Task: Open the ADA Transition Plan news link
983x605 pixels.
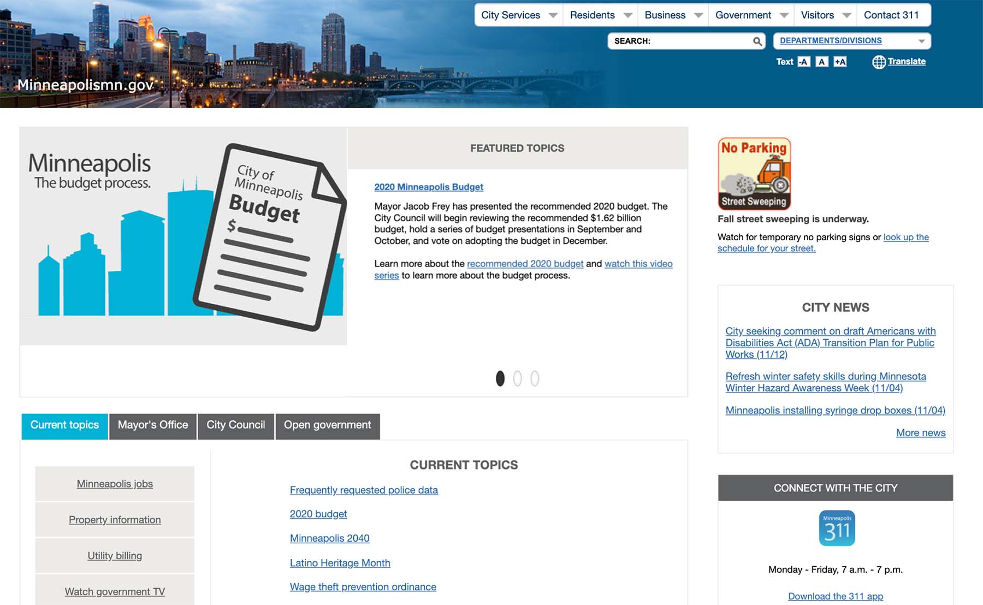Action: tap(830, 343)
